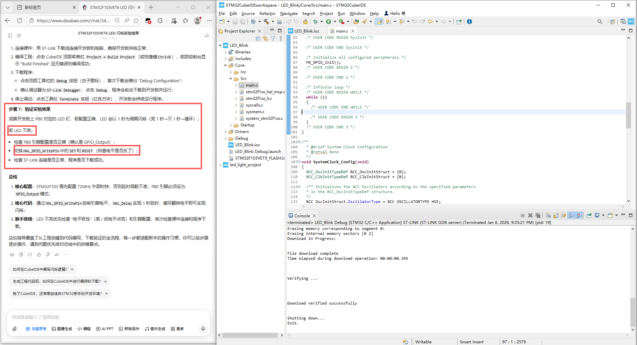Image resolution: width=637 pixels, height=345 pixels.
Task: Open the CubeIDE toolbar Search magnifier
Action: (600, 22)
